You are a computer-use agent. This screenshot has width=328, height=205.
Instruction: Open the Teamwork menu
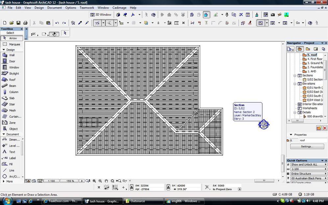click(x=87, y=8)
